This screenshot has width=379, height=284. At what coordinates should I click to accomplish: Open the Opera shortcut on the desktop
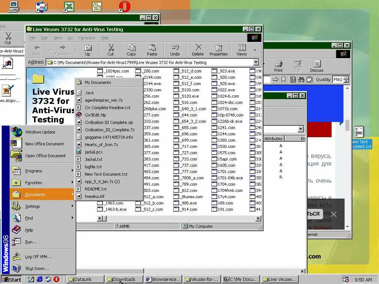pyautogui.click(x=125, y=7)
